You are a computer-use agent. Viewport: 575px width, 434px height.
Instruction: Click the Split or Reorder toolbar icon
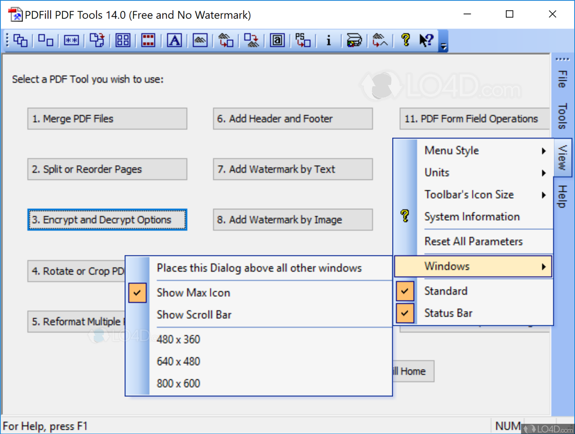(45, 40)
